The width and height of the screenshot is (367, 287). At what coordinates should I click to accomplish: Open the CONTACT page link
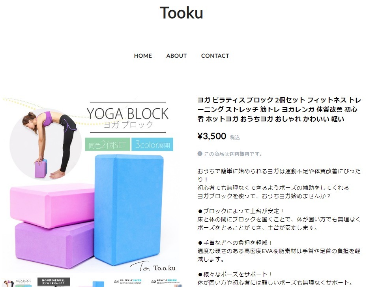coord(215,56)
